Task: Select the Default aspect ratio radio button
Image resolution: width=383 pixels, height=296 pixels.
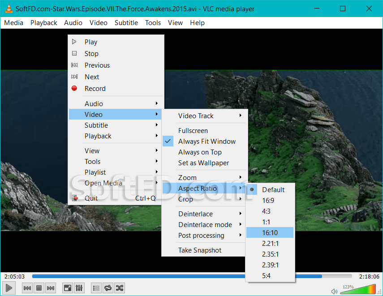Action: click(252, 189)
